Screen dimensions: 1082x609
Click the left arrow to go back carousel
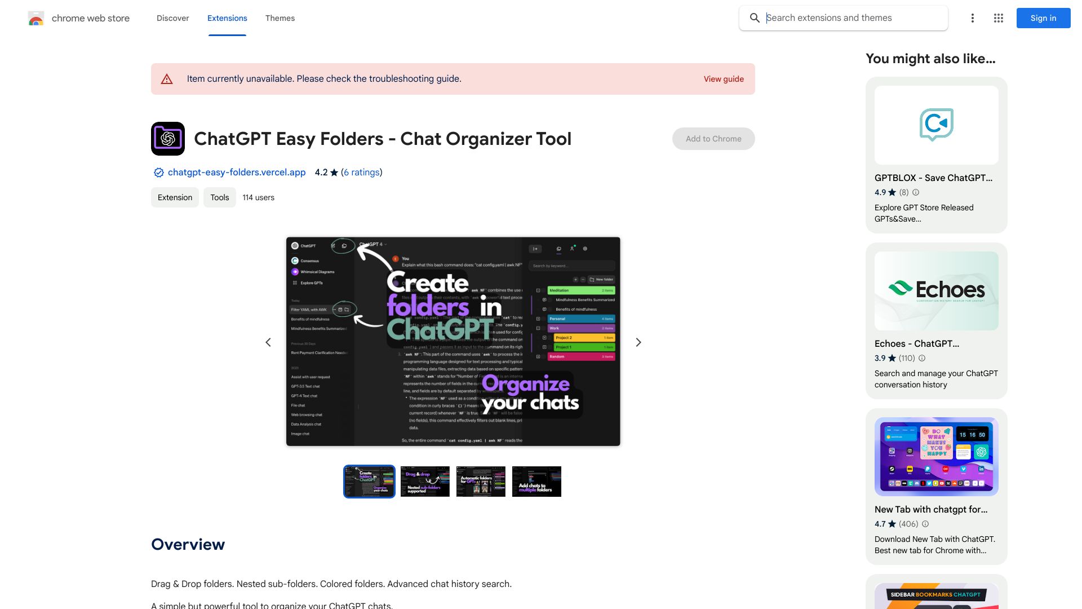(268, 341)
